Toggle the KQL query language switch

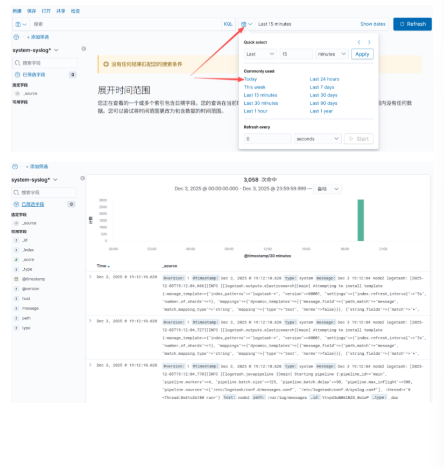point(228,24)
